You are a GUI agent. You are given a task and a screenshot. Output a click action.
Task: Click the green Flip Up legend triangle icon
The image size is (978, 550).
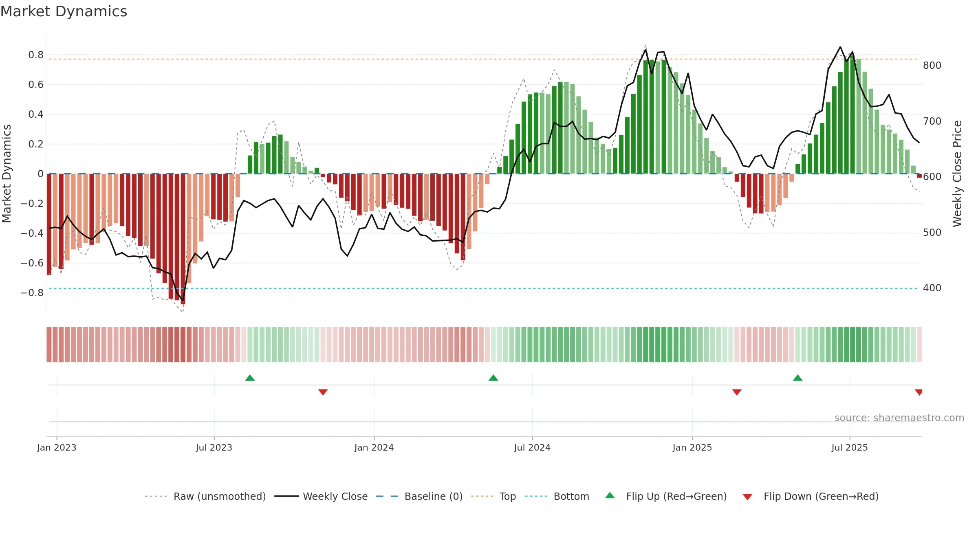click(x=610, y=495)
